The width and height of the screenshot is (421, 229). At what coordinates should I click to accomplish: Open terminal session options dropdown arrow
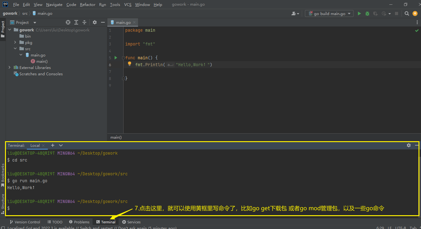(61, 145)
